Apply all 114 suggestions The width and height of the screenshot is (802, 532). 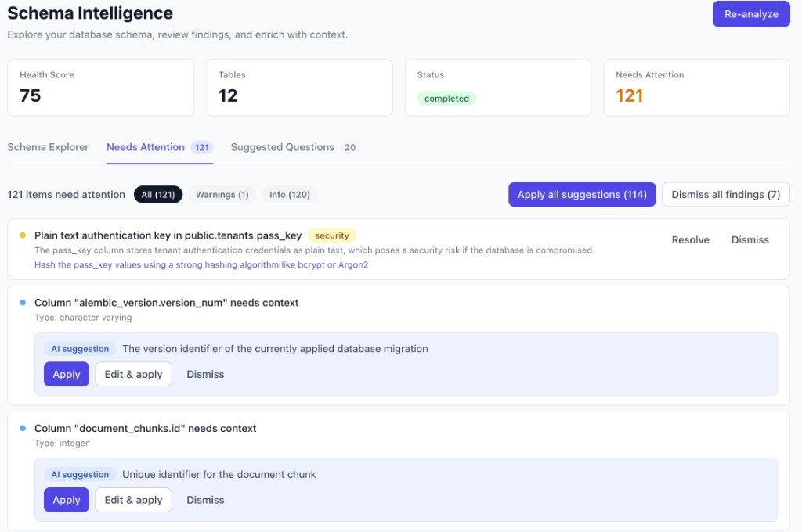(582, 195)
